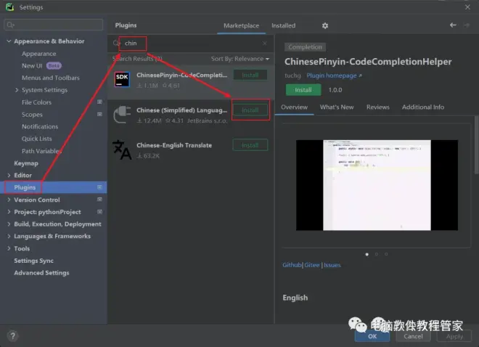Select the Quick Lists item

tap(37, 139)
